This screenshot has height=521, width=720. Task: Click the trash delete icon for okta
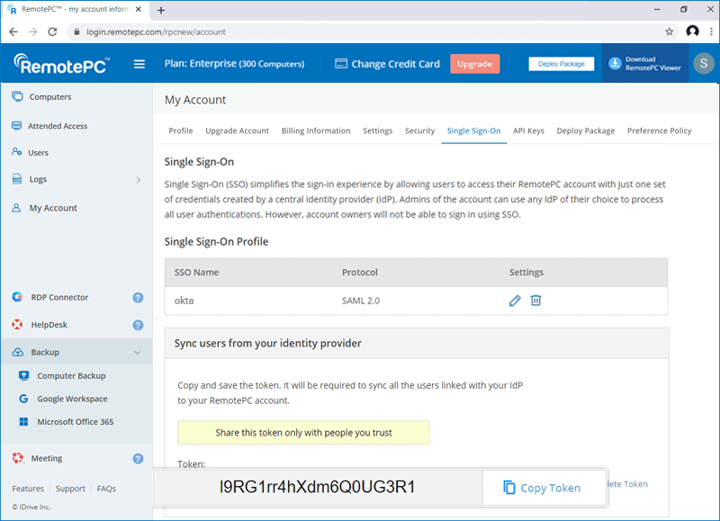coord(535,301)
